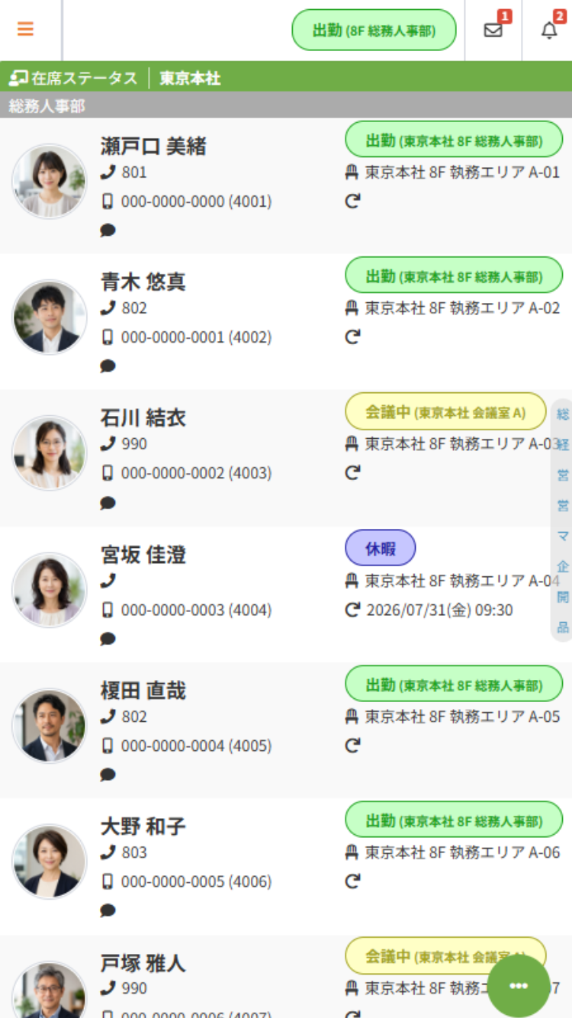Open the notifications bell
This screenshot has width=572, height=1018.
[549, 31]
